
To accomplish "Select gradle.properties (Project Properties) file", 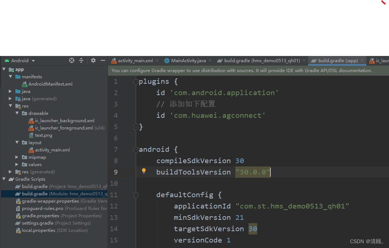I will point(59,216).
